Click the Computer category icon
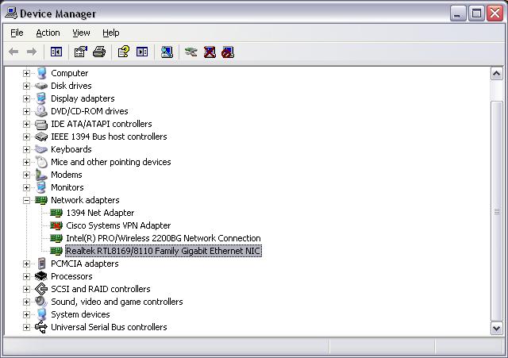This screenshot has height=358, width=508. click(41, 73)
